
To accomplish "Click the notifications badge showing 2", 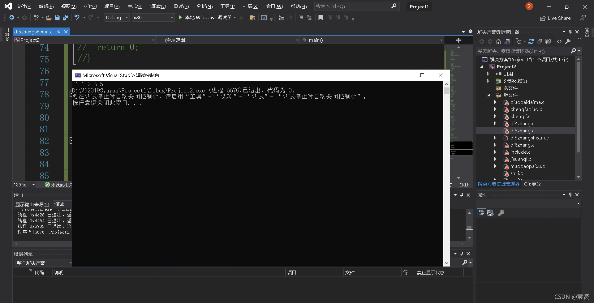I will 529,6.
